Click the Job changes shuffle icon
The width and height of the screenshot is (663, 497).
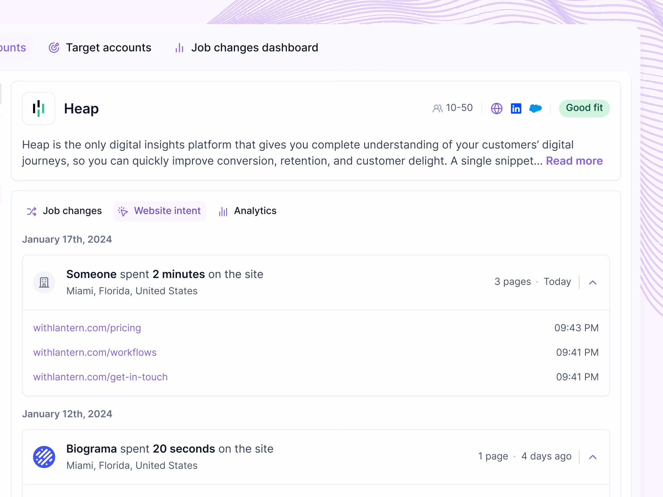tap(32, 211)
